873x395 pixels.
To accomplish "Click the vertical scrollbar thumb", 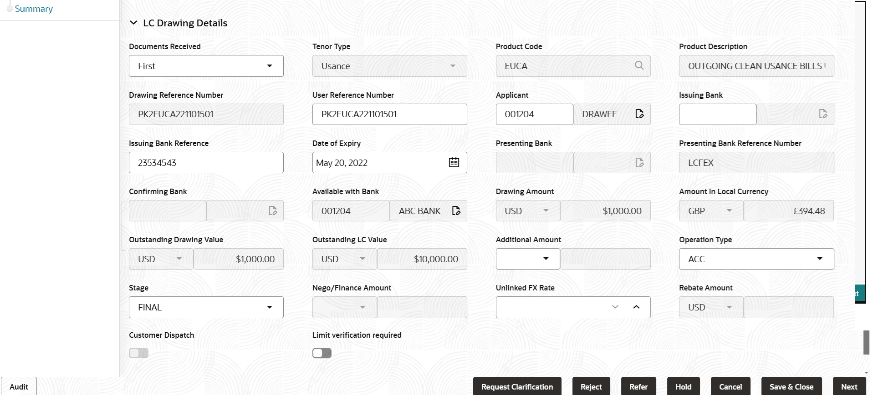I will coord(866,342).
